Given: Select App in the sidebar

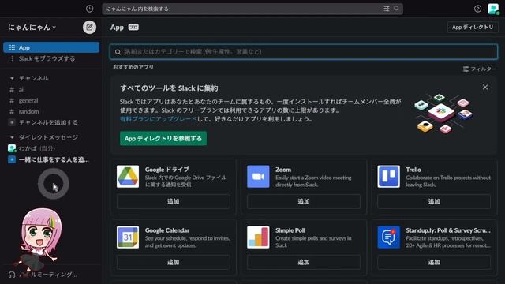Looking at the screenshot, I should (x=51, y=47).
